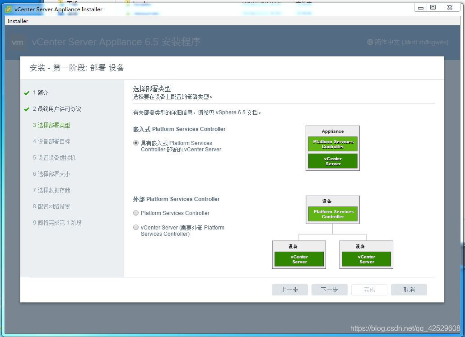The image size is (465, 337).
Task: Open the Installer menu
Action: [x=18, y=21]
